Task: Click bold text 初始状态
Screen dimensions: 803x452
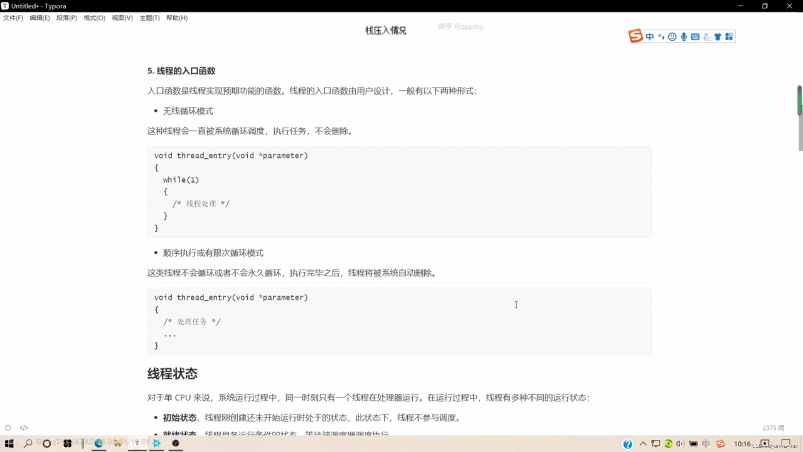Action: pos(179,418)
